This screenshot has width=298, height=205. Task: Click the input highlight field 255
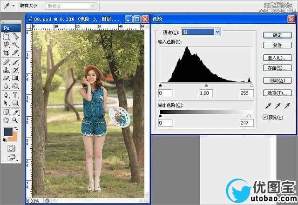246,93
